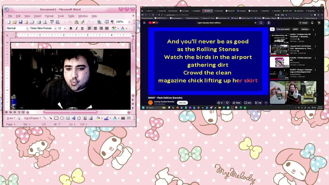329x185 pixels.
Task: Click the Highlight color marker swatch
Action: click(x=114, y=28)
